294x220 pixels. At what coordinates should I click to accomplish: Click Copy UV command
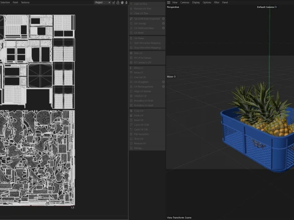pos(147,111)
